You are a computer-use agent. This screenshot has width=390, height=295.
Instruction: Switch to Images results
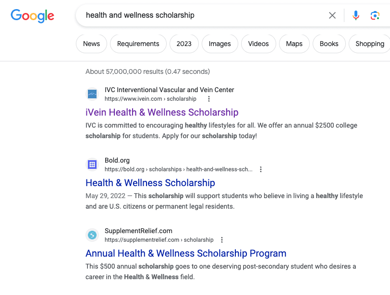click(x=220, y=44)
